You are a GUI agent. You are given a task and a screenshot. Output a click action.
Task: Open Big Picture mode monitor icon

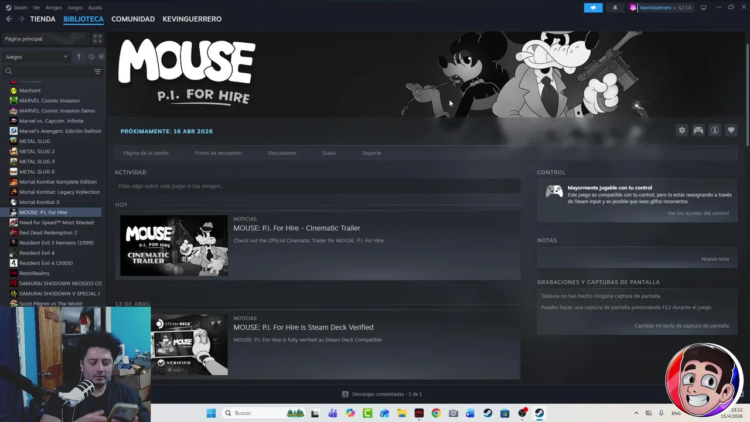tap(704, 8)
